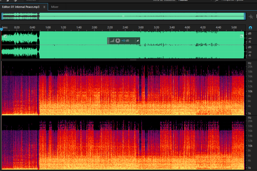Toggle the blue snapping magnet icon

click(250, 28)
